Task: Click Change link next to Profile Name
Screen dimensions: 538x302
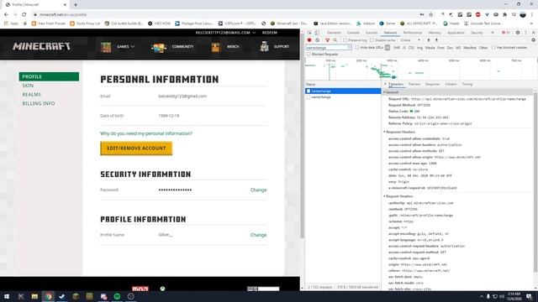Action: (258, 235)
